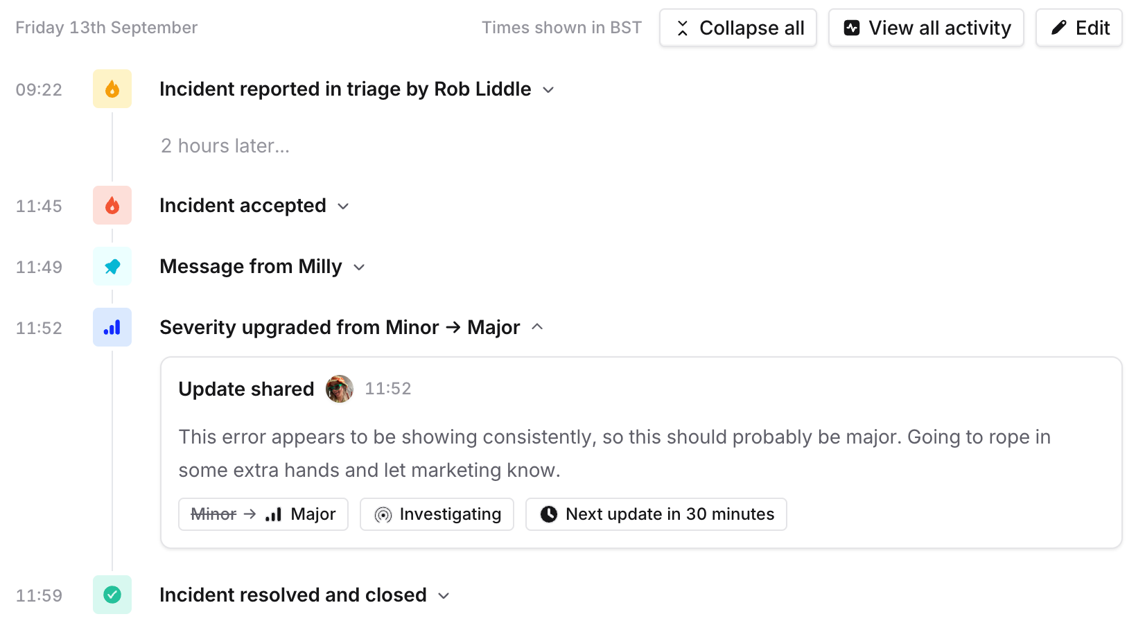This screenshot has height=639, width=1145.
Task: Expand the Incident resolved and closed entry
Action: (444, 596)
